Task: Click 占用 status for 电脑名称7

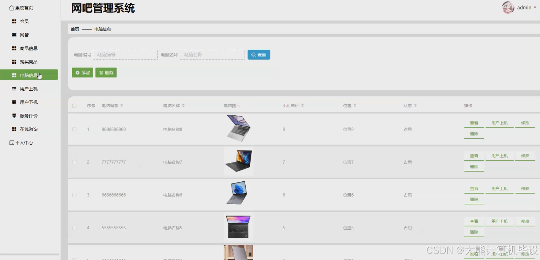Action: tap(408, 162)
